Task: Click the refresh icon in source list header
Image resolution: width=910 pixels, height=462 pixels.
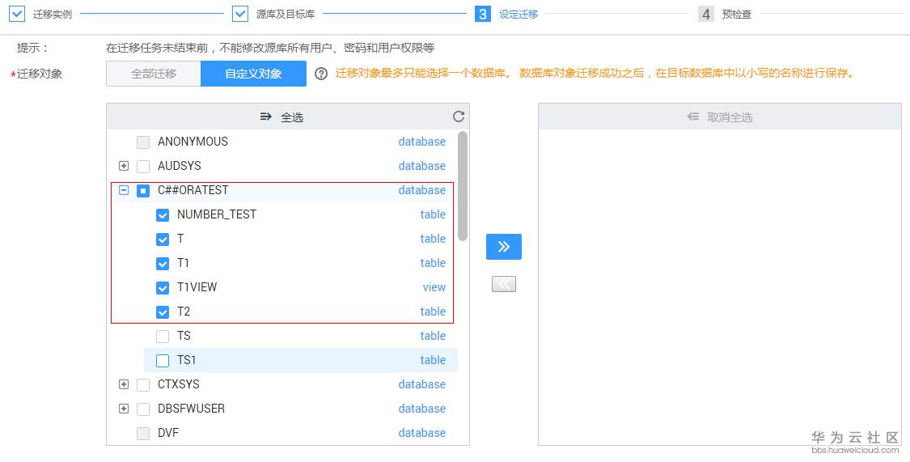Action: pyautogui.click(x=459, y=117)
